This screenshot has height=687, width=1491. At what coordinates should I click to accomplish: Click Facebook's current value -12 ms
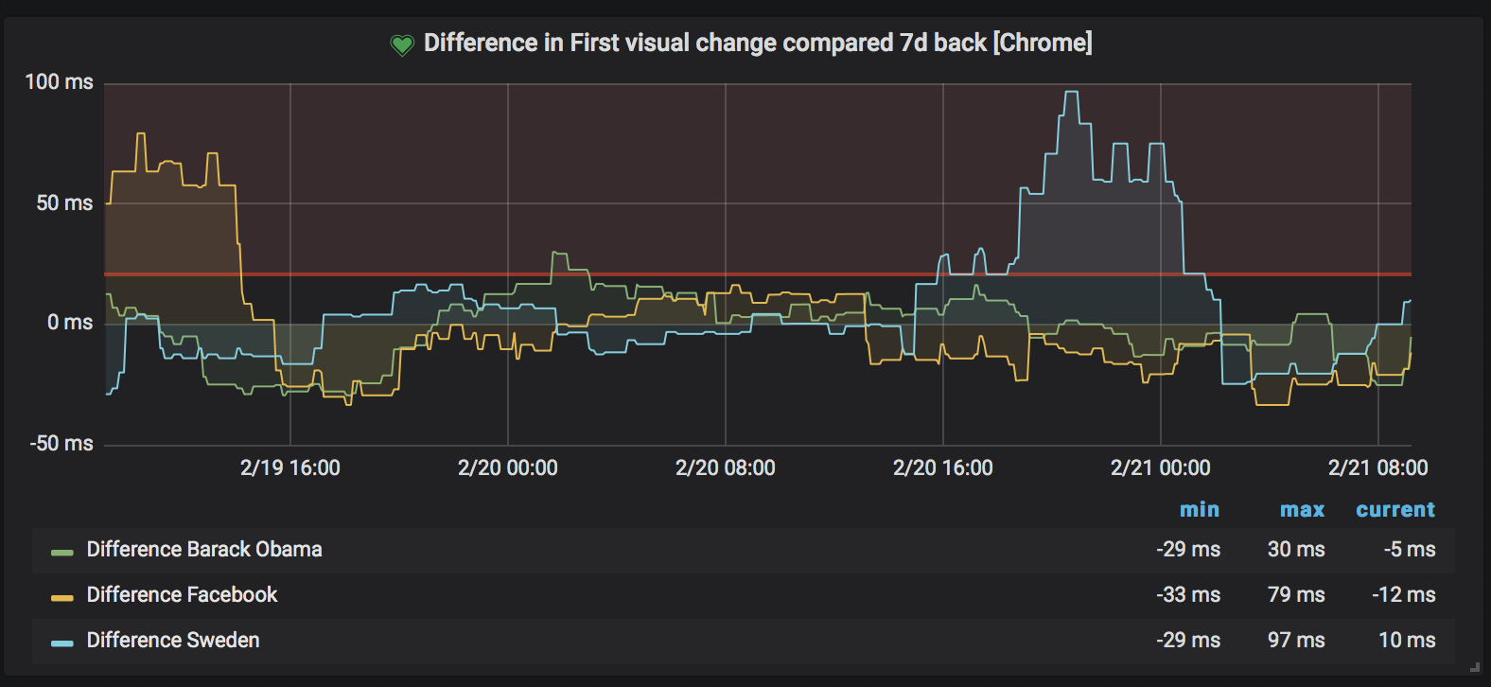[1404, 595]
